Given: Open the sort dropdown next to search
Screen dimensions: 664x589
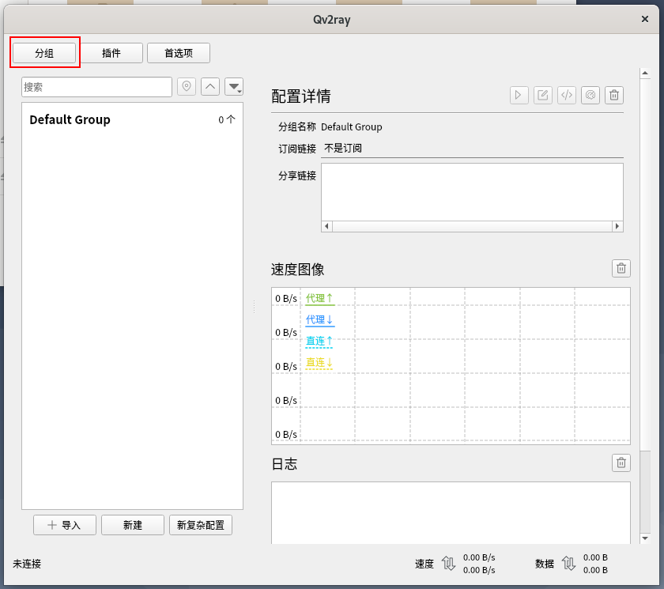Looking at the screenshot, I should (234, 86).
